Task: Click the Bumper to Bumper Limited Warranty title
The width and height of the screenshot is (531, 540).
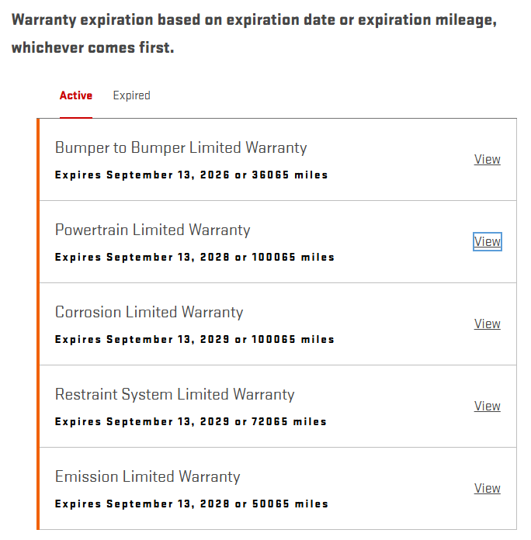Action: (181, 147)
